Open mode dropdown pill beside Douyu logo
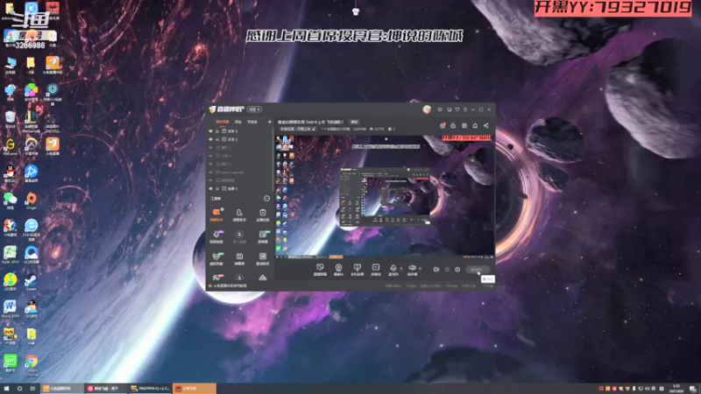701x394 pixels. click(x=254, y=109)
